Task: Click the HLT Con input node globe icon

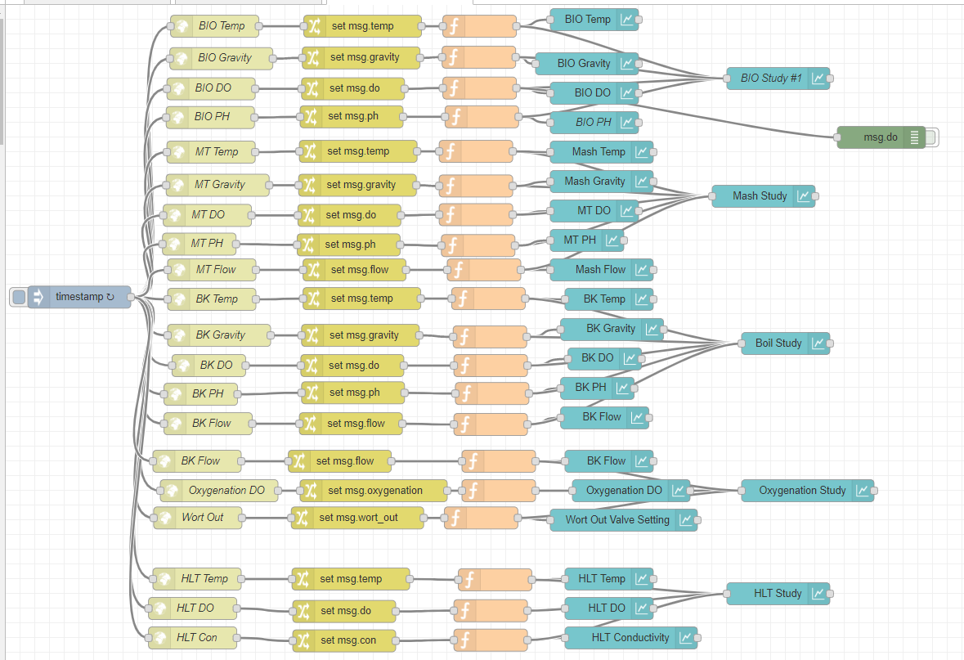Action: (159, 637)
